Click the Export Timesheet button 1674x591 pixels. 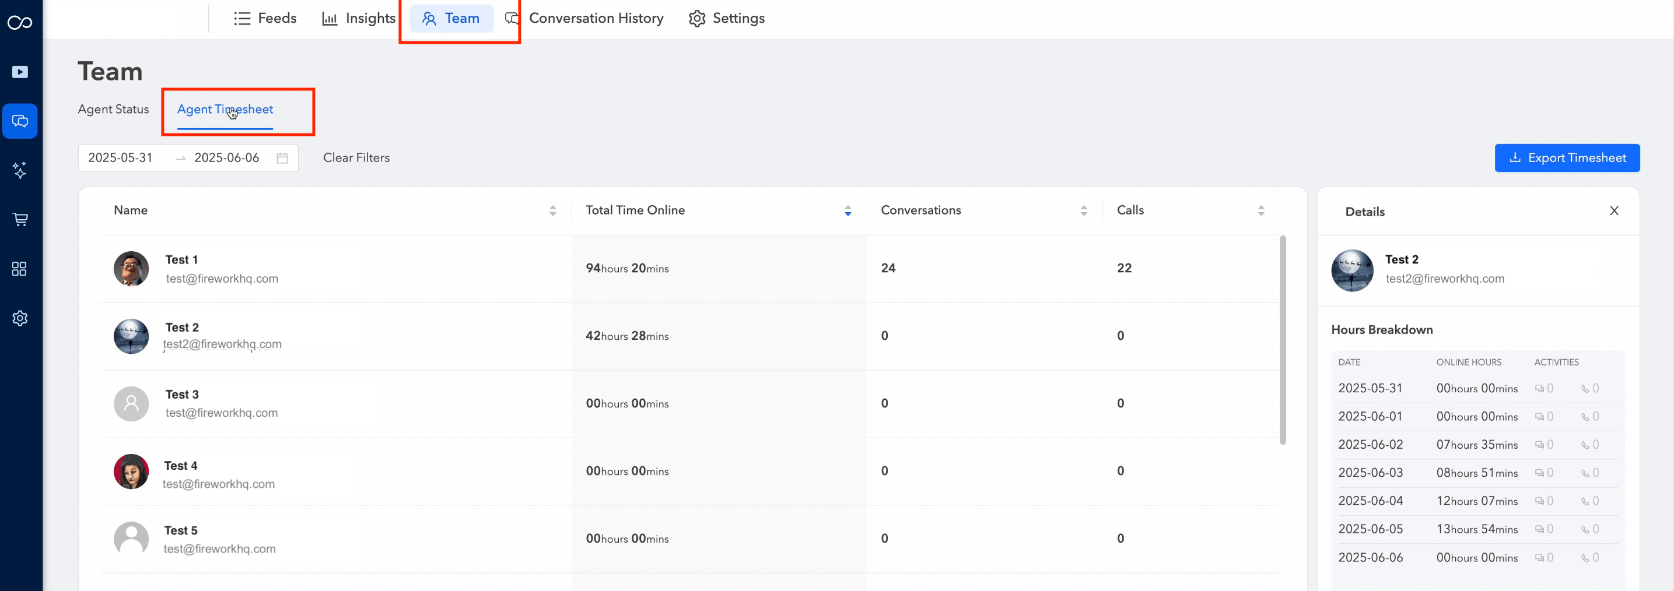pos(1567,158)
